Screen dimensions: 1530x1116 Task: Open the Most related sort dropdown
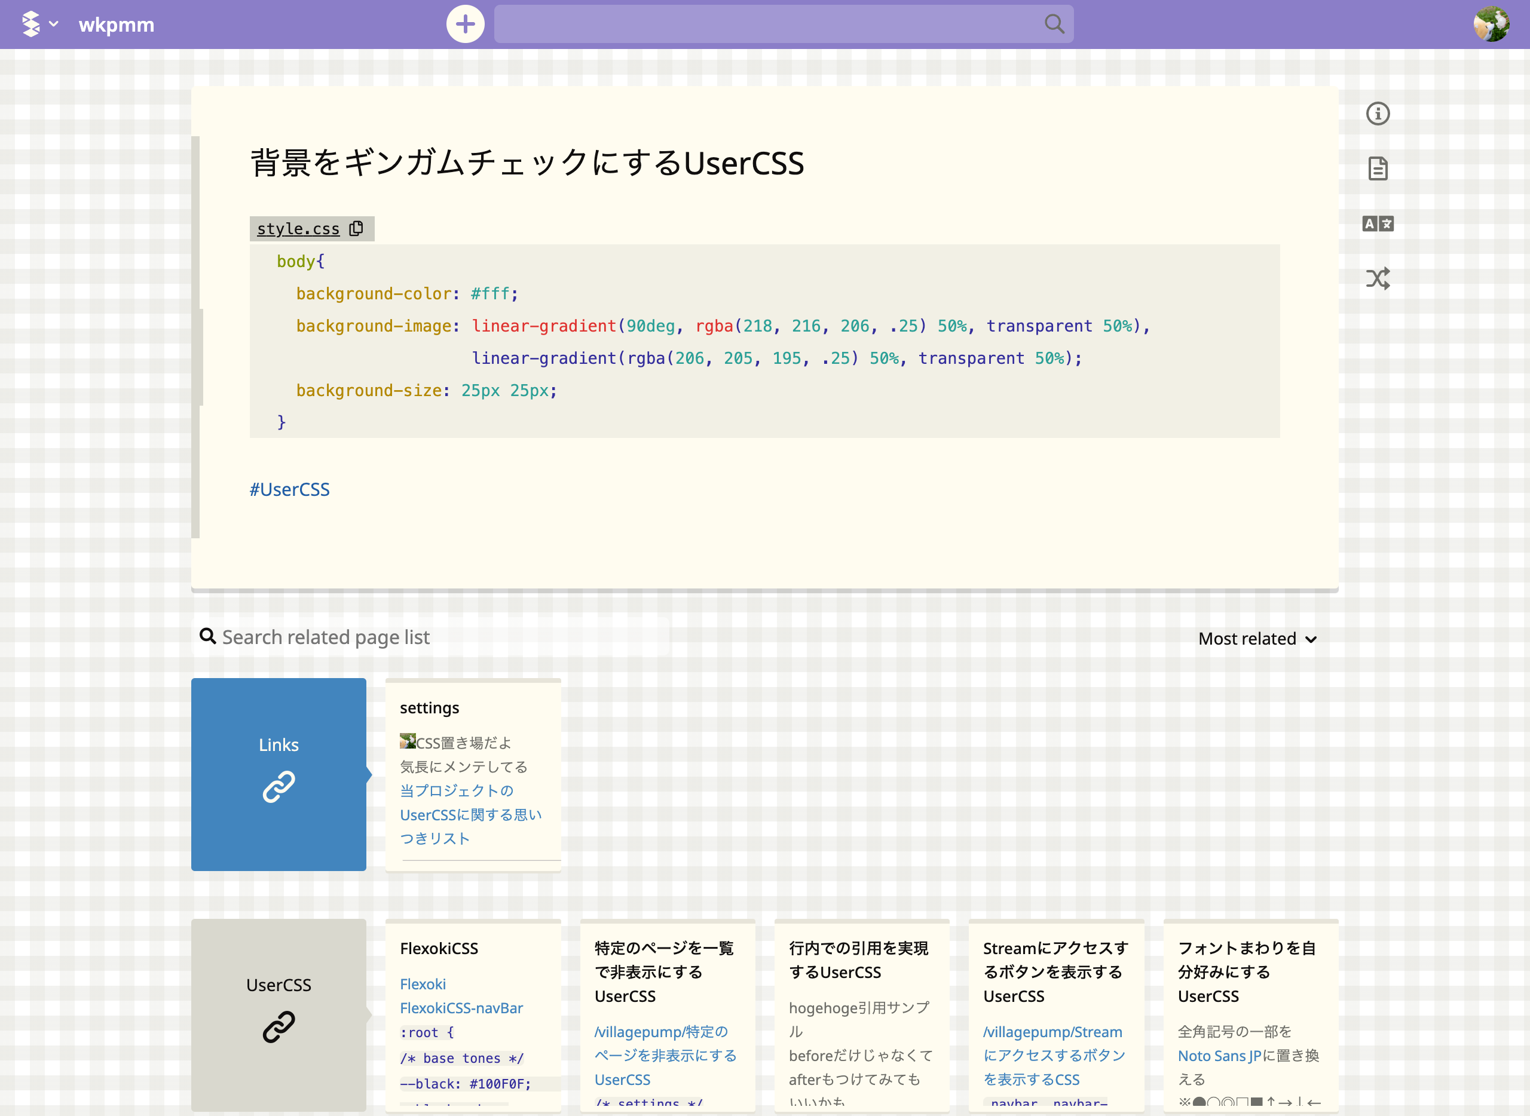[1257, 639]
